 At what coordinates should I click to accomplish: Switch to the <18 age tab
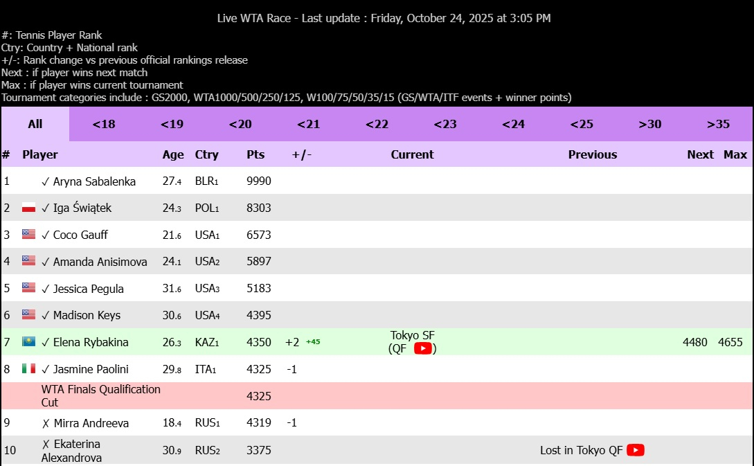pos(104,124)
